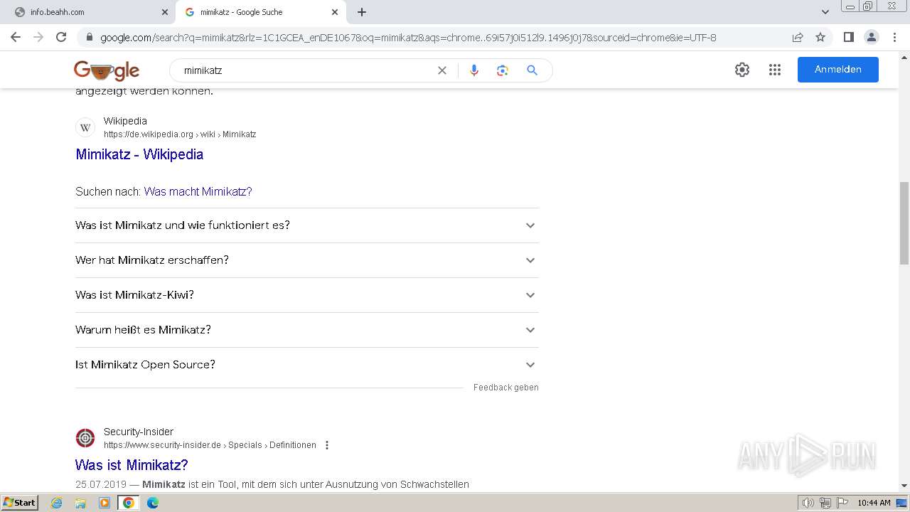Open the Chrome profile avatar
Viewport: 910px width, 512px height.
871,37
